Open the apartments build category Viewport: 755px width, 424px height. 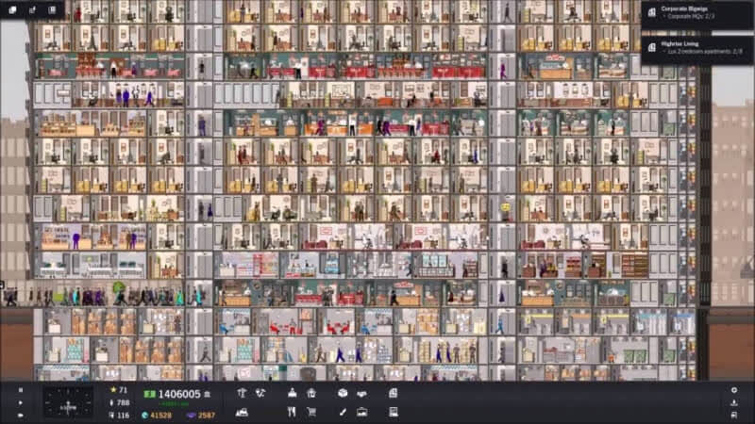click(311, 393)
